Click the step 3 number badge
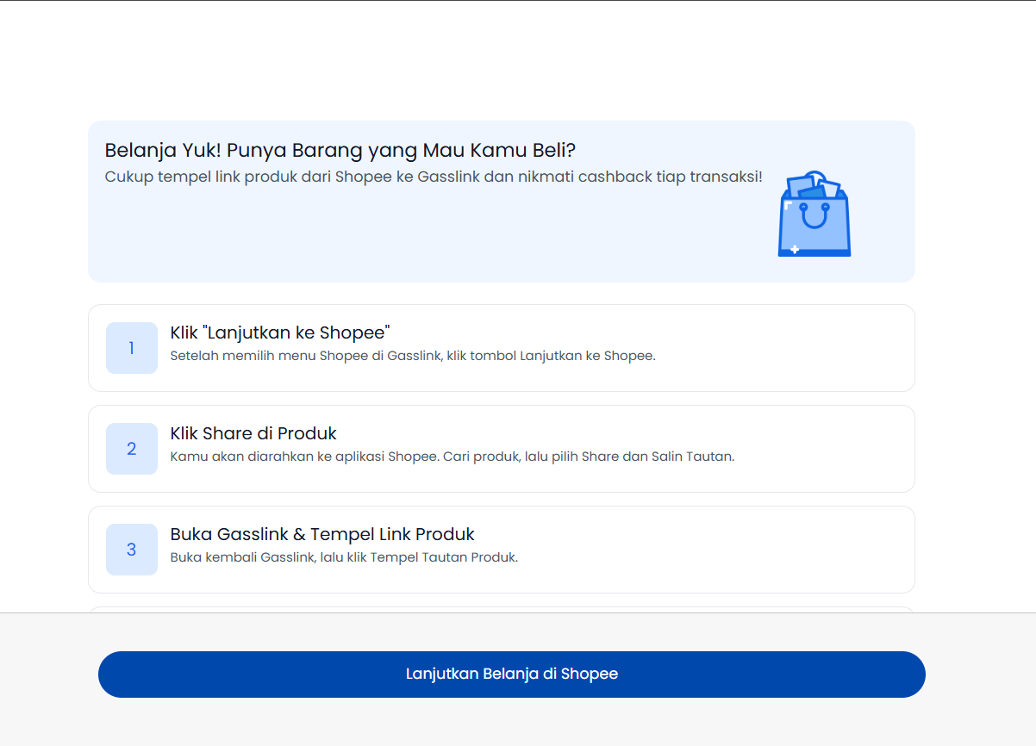Viewport: 1036px width, 746px height. coord(132,550)
